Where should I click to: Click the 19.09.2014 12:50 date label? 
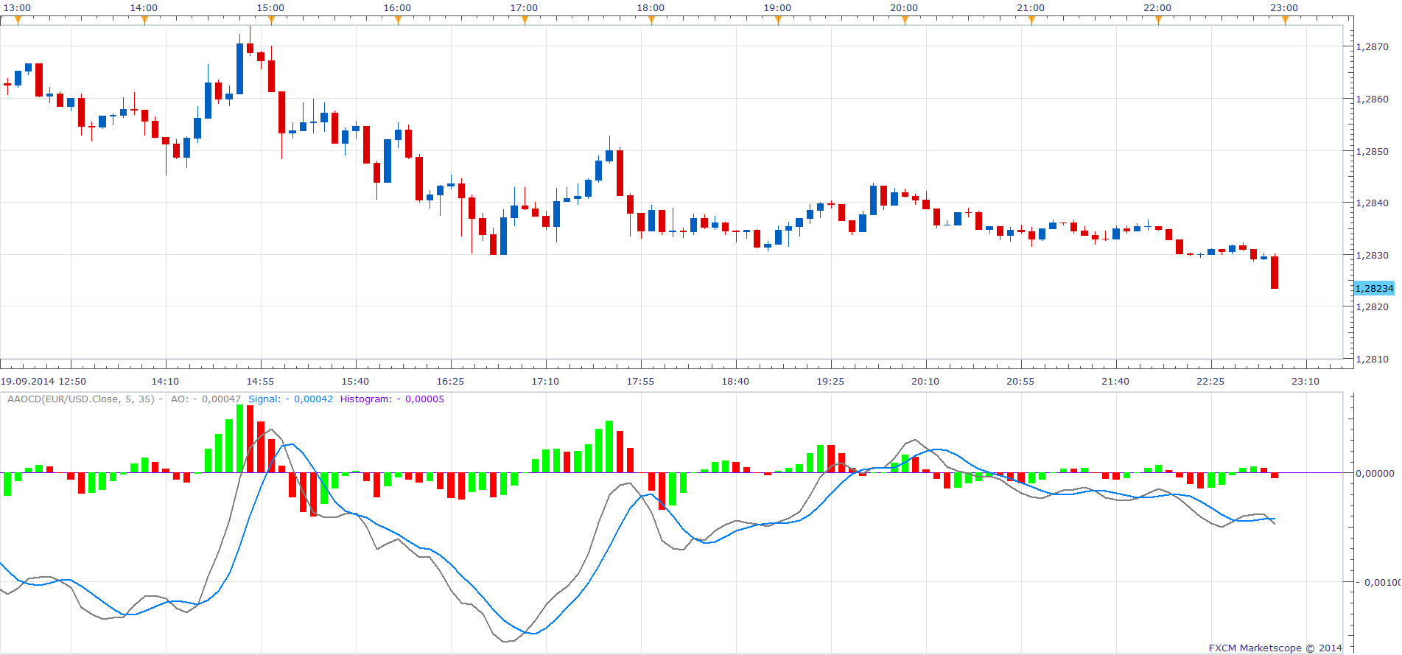43,382
